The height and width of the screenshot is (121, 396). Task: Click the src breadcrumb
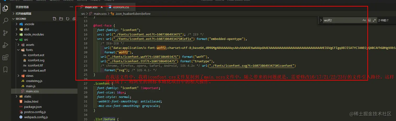tap(83, 14)
